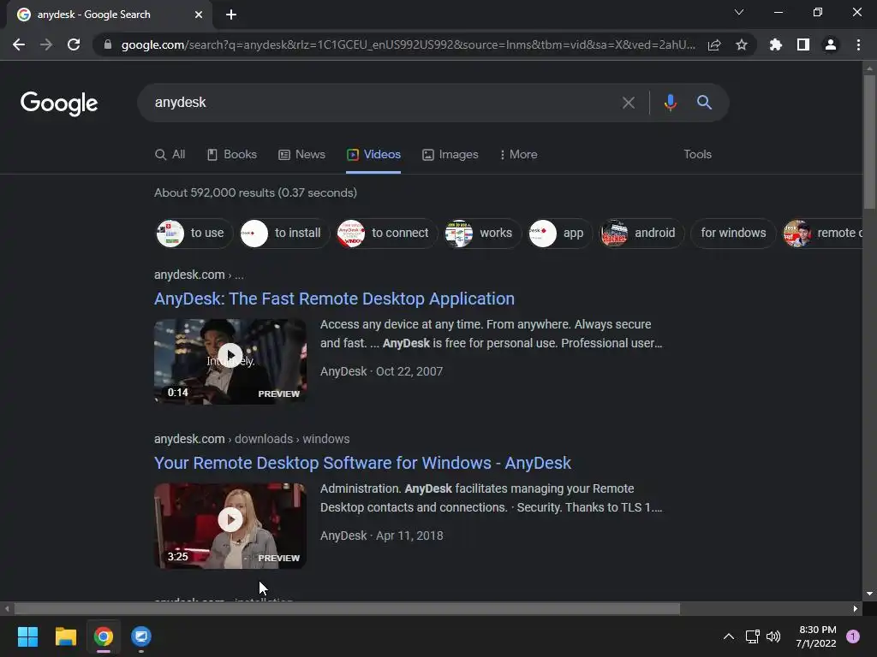Open the notification badge in tray
Screen dimensions: 877x657
click(853, 636)
